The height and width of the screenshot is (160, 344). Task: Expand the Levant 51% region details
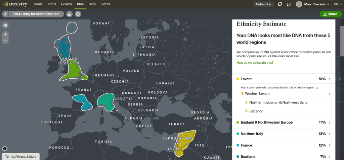click(x=330, y=79)
